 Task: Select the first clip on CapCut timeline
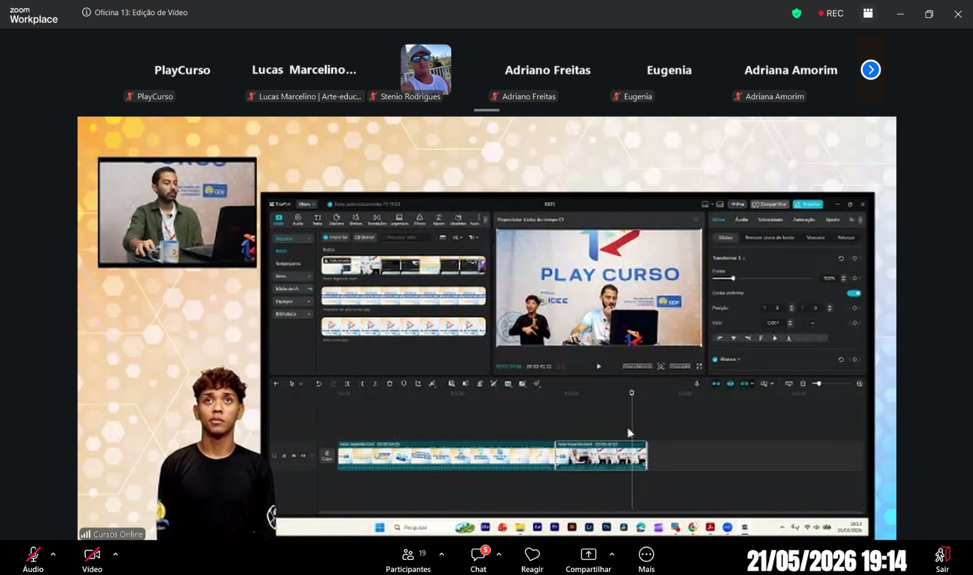446,455
